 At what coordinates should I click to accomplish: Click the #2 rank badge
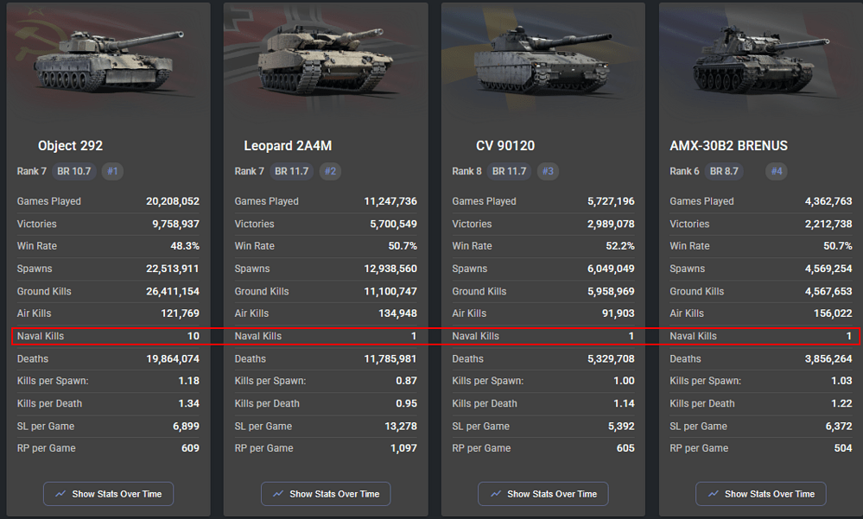[330, 171]
